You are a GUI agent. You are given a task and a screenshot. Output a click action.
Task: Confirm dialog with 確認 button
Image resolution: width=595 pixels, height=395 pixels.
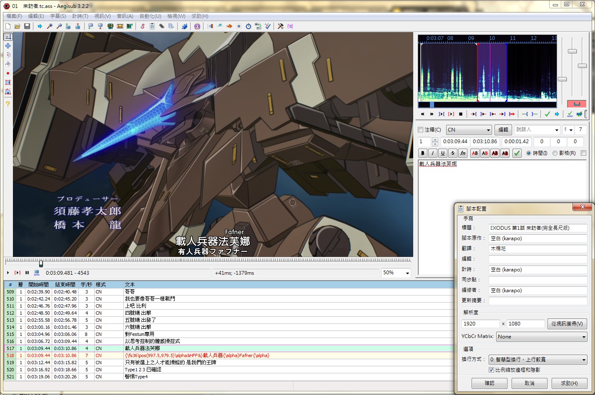[490, 383]
